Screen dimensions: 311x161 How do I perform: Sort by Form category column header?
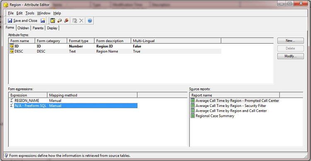click(51, 41)
